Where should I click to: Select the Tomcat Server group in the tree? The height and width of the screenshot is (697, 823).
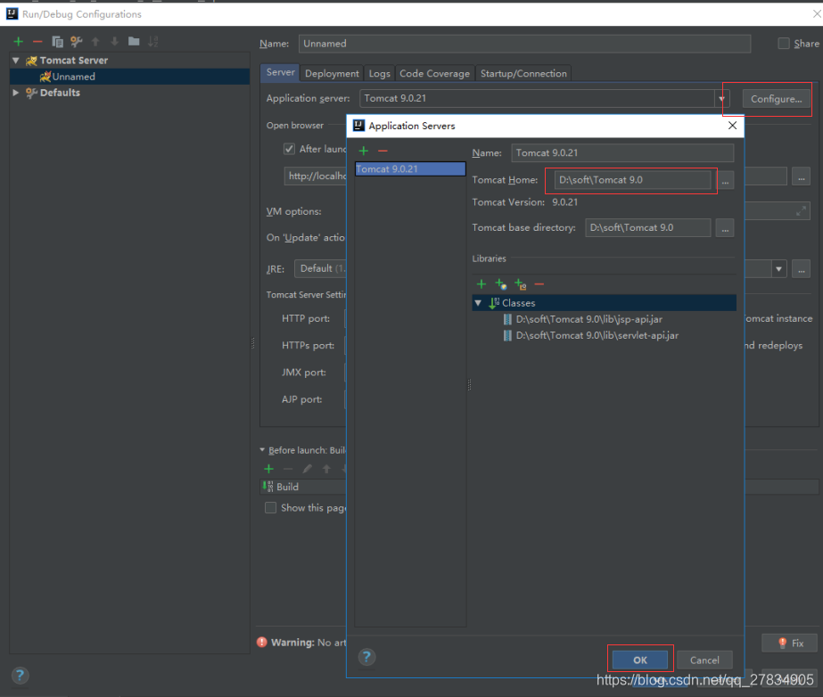[73, 61]
